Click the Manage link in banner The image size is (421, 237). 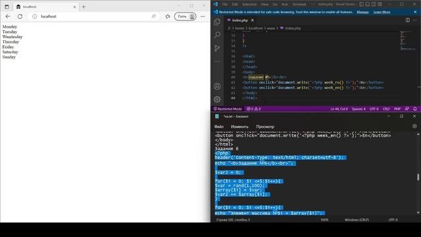pos(362,12)
